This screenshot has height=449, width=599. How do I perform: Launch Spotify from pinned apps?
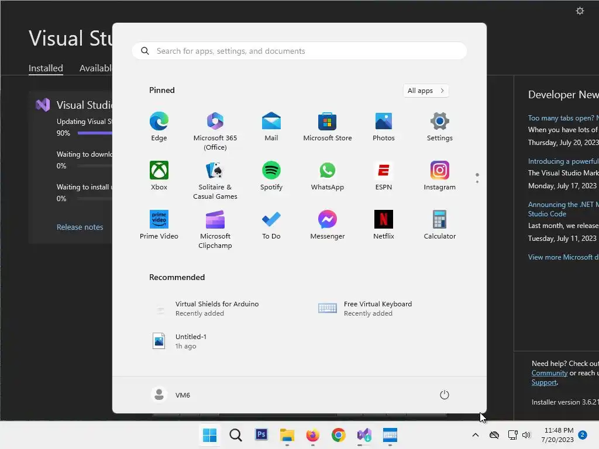click(271, 176)
